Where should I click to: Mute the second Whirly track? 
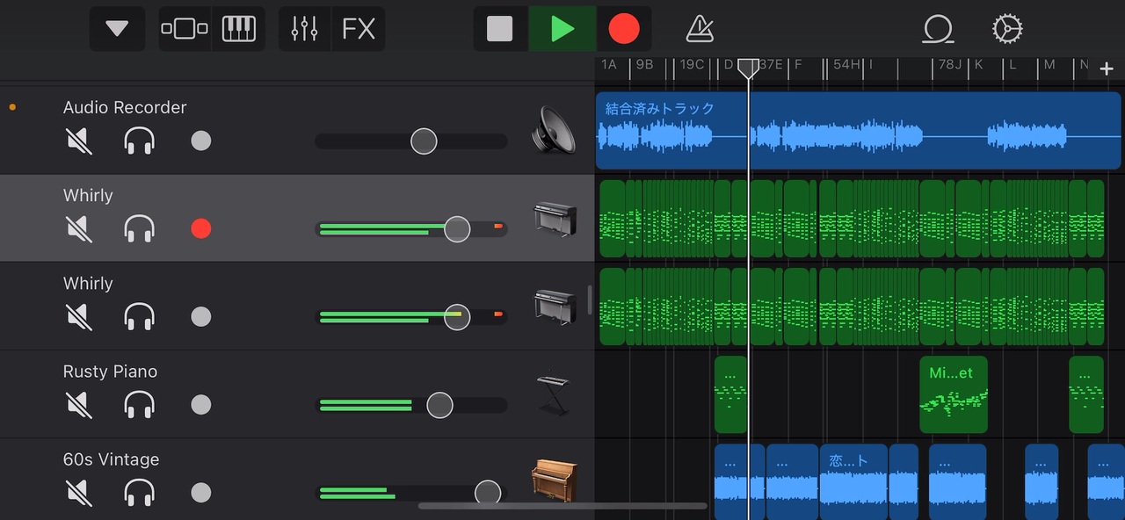[x=79, y=316]
